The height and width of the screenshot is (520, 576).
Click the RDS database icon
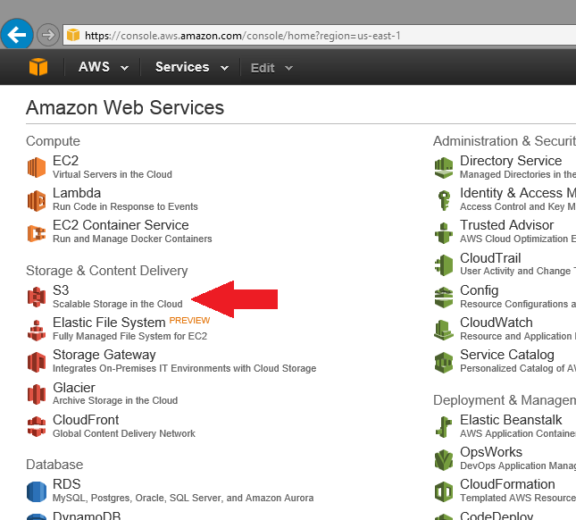click(x=37, y=491)
